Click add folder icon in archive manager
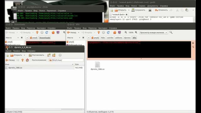This screenshot has height=113, width=201. (54, 55)
